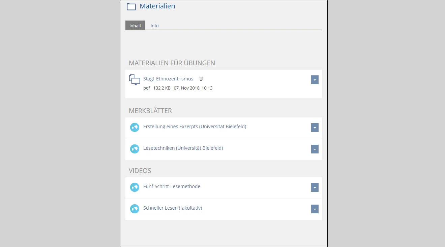
Task: Open the Fünf-Schritt-Lesemethode video link
Action: tap(172, 186)
